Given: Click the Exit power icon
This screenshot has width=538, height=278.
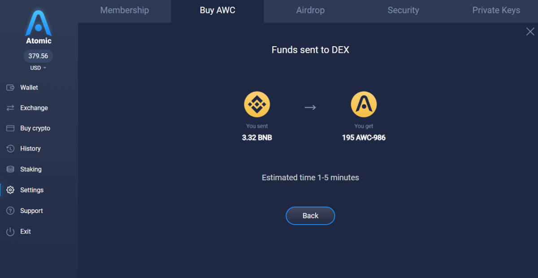Looking at the screenshot, I should 10,231.
